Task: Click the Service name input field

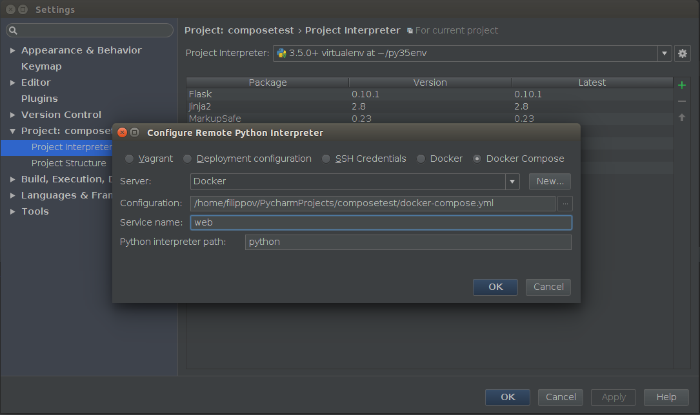Action: (381, 222)
